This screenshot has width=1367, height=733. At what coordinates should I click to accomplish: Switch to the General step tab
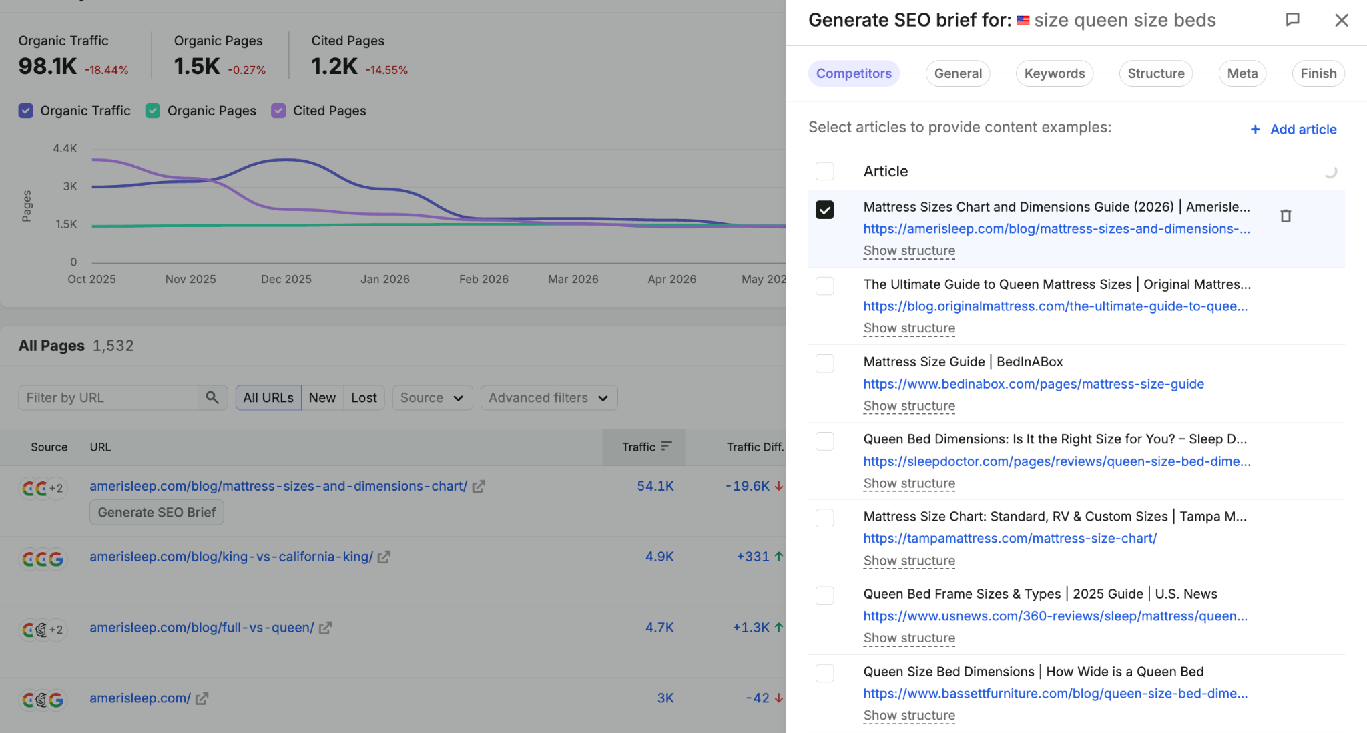tap(958, 73)
